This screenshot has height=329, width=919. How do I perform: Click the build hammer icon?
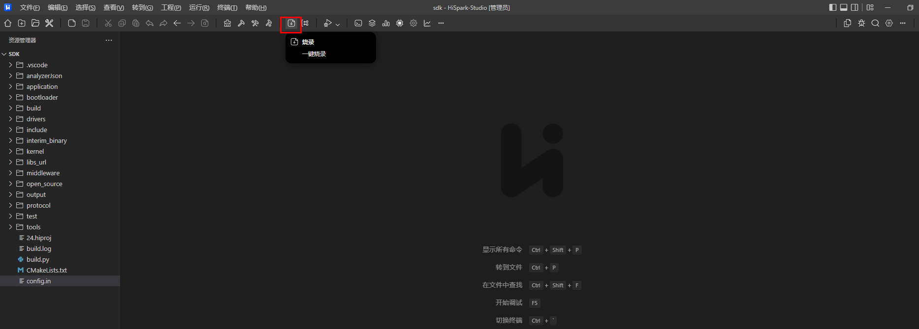[241, 23]
